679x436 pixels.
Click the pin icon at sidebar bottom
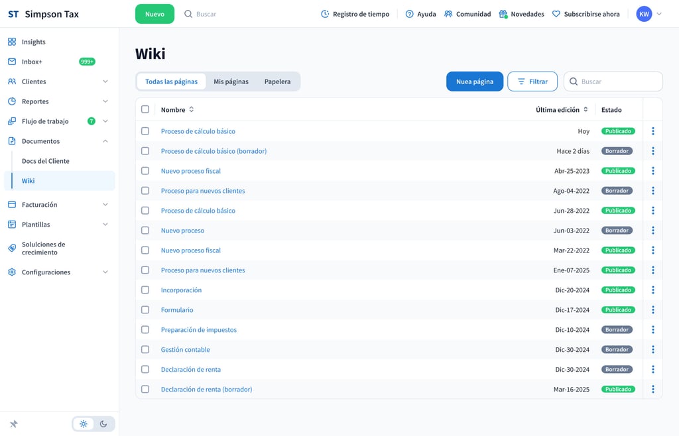pyautogui.click(x=13, y=424)
